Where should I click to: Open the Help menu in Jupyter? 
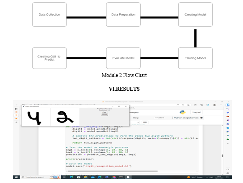coord(136,118)
